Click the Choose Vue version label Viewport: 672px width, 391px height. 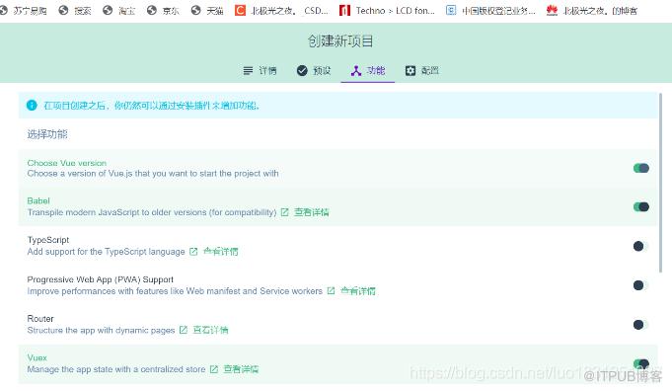point(67,163)
